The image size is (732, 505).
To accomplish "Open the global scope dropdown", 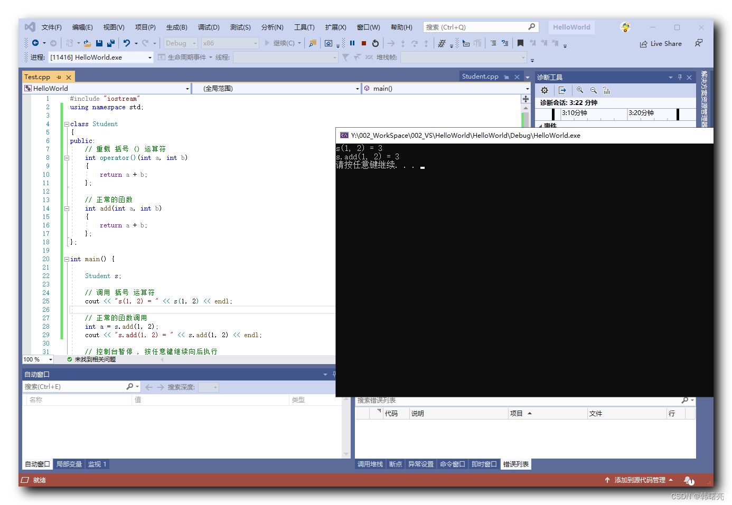I will tap(276, 89).
